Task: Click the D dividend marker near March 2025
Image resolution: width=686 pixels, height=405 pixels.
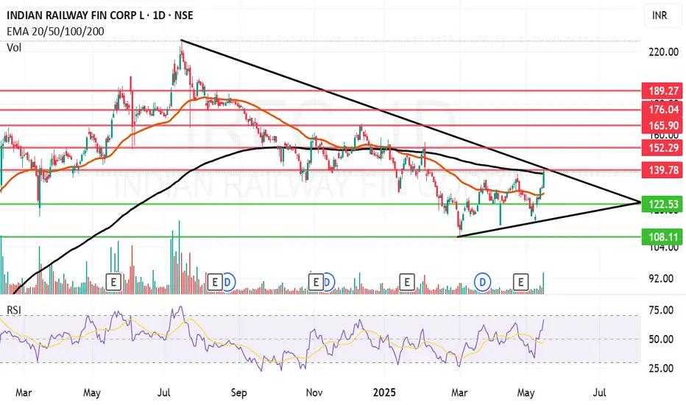Action: [x=483, y=283]
